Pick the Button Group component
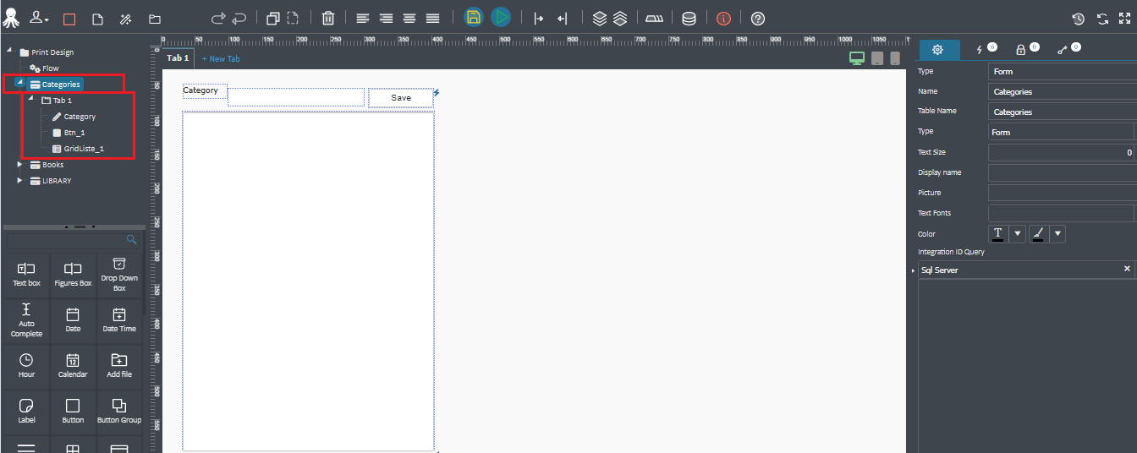The height and width of the screenshot is (453, 1137). pyautogui.click(x=119, y=412)
